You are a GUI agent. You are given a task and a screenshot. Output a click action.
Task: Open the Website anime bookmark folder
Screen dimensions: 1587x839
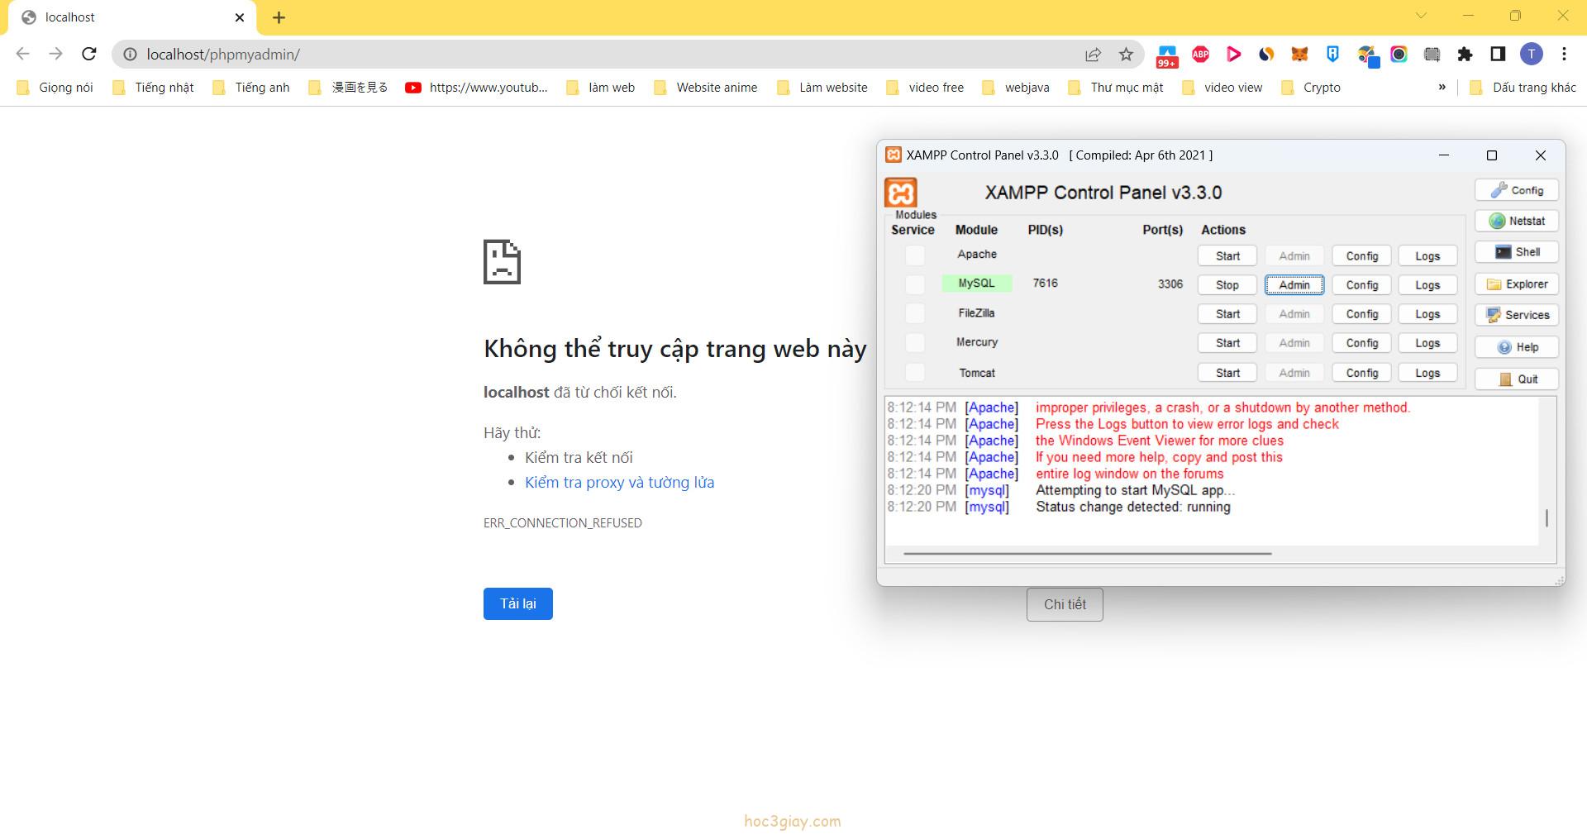[705, 88]
